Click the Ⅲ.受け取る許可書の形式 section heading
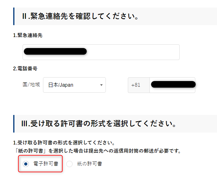This screenshot has width=217, height=185. coord(98,123)
